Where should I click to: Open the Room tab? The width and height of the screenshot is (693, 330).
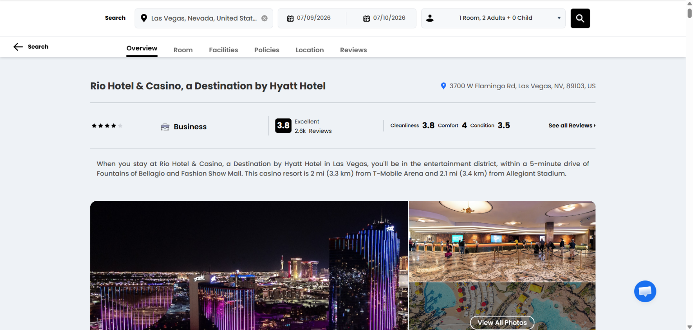tap(183, 50)
